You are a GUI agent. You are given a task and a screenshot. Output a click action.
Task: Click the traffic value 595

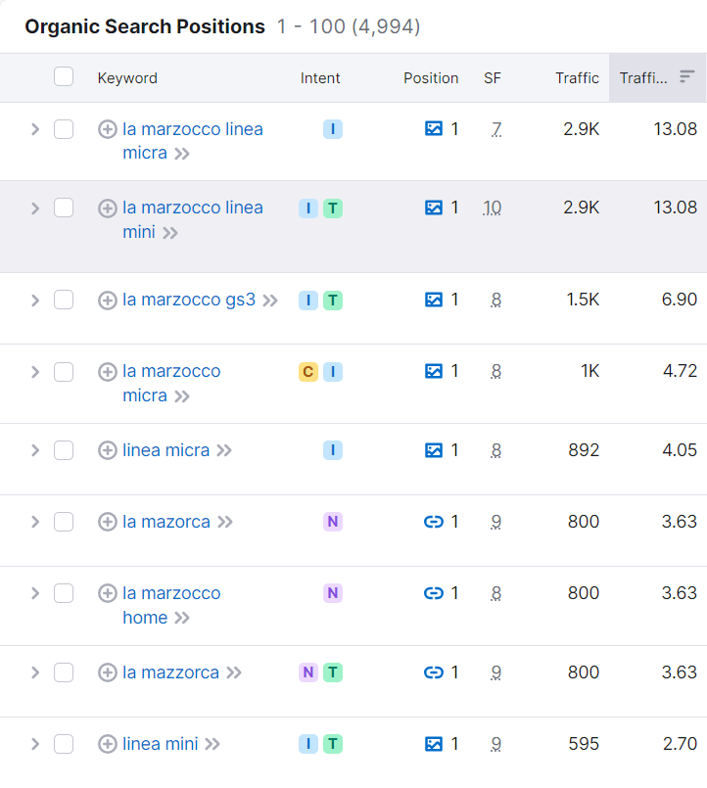[584, 744]
